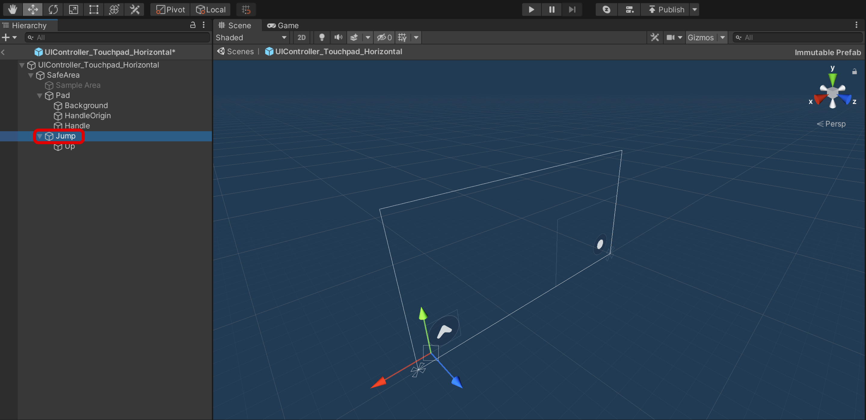Collapse the Pad tree item
Viewport: 866px width, 420px height.
[40, 96]
